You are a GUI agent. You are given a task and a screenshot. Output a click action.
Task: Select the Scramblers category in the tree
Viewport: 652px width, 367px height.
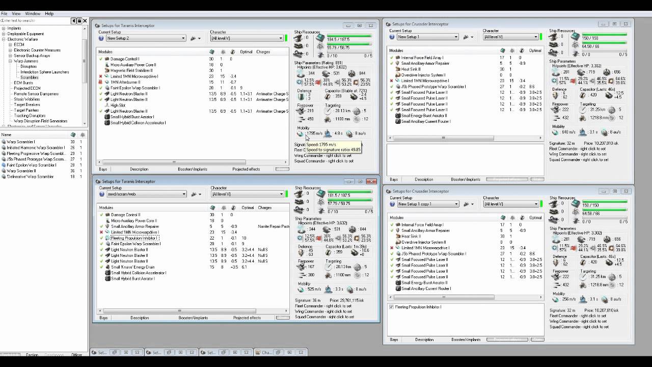(x=30, y=77)
